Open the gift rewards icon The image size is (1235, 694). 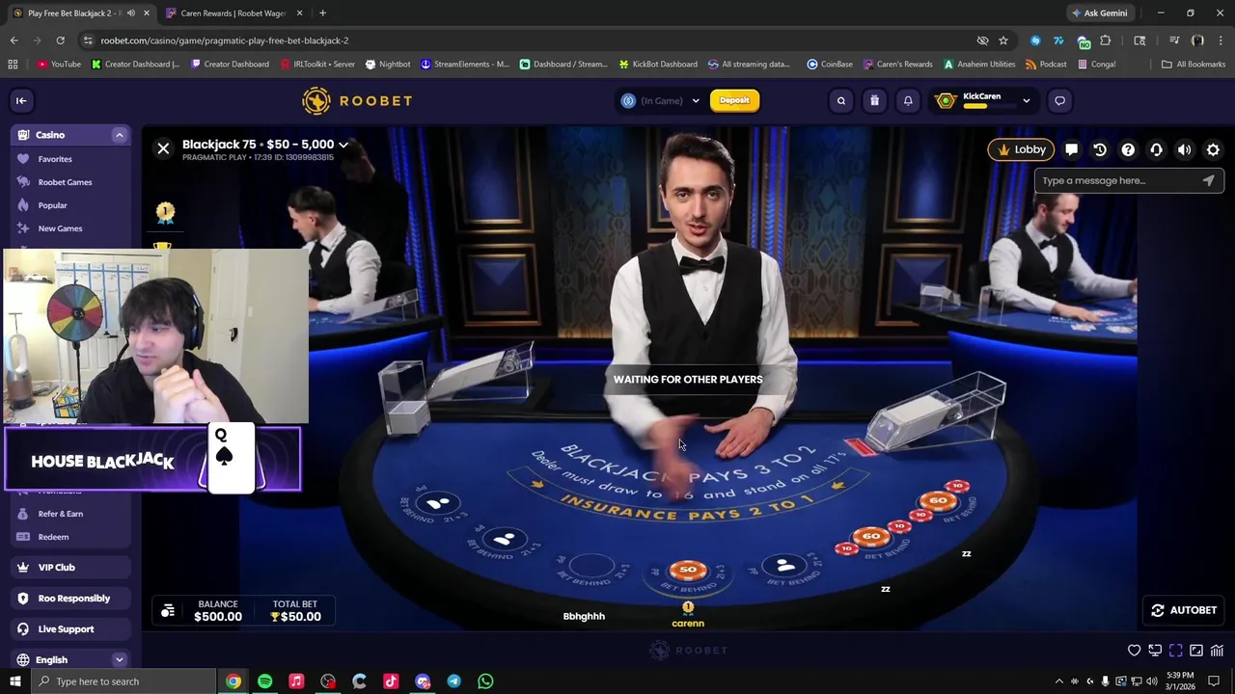point(874,100)
